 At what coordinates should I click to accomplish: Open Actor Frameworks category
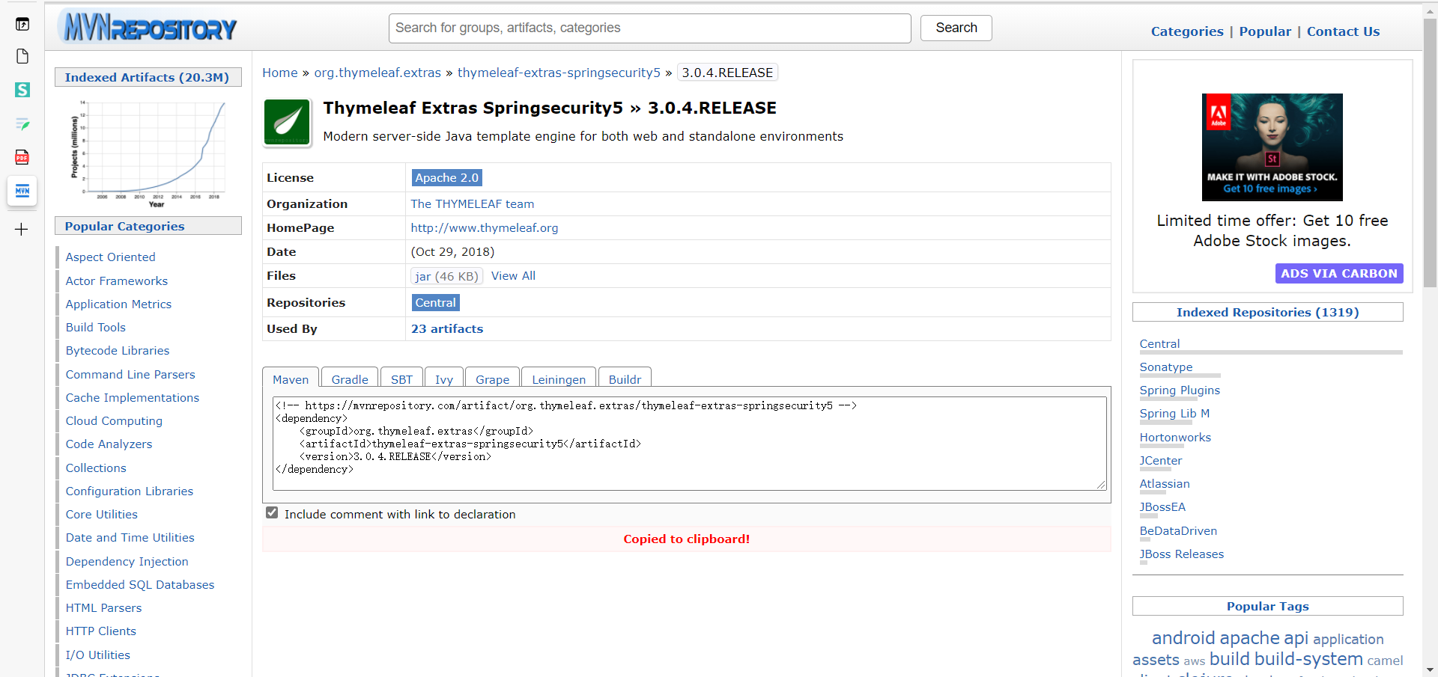coord(116,281)
